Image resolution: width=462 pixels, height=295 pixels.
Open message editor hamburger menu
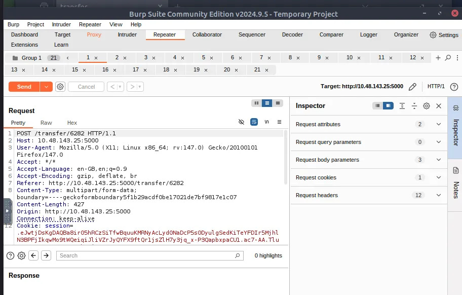click(x=279, y=122)
